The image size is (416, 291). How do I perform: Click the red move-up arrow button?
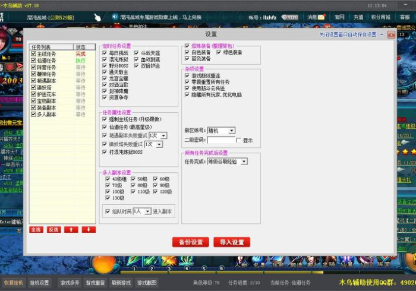point(71,229)
